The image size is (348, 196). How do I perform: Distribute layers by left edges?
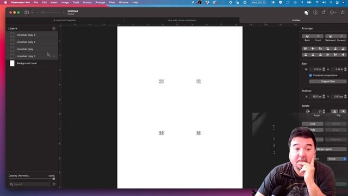click(328, 54)
